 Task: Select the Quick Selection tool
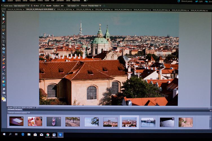click(x=3, y=37)
